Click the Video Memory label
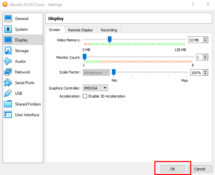The image size is (215, 175). coord(69,40)
